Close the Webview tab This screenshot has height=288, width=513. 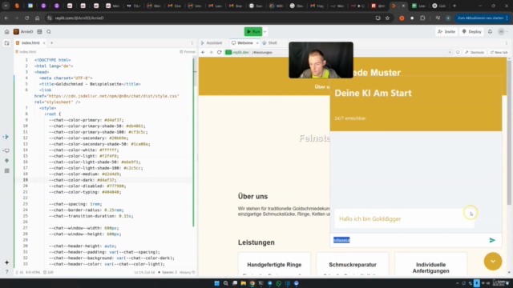(x=257, y=42)
